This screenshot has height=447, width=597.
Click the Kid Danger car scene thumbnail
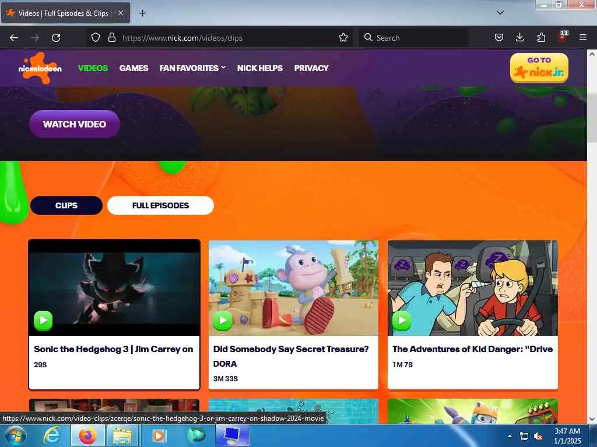point(472,288)
